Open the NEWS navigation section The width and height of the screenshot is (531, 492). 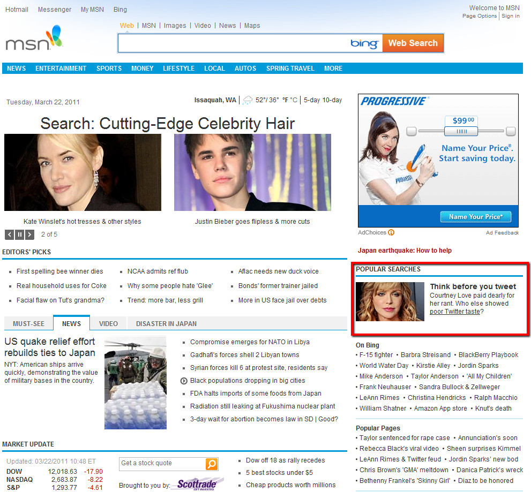16,69
